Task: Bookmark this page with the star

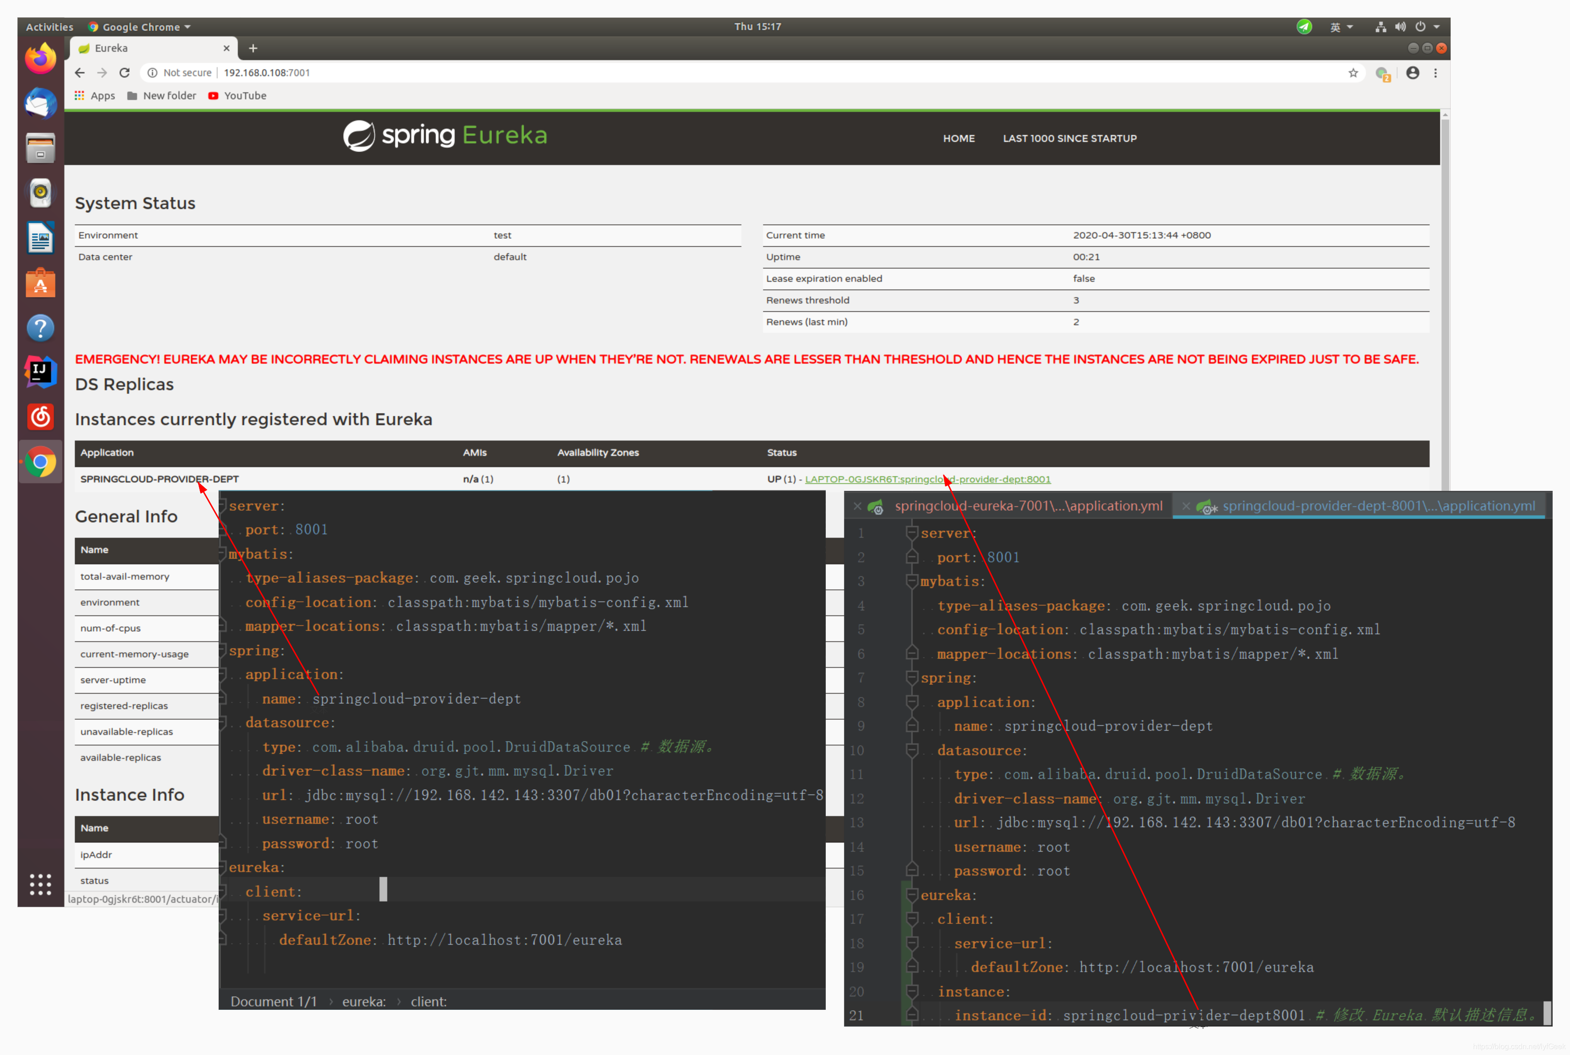Action: point(1353,73)
